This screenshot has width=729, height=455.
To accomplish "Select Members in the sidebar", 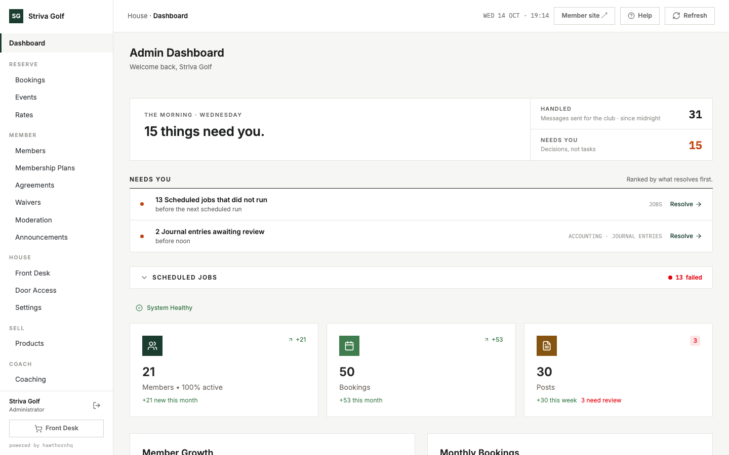I will click(x=57, y=151).
